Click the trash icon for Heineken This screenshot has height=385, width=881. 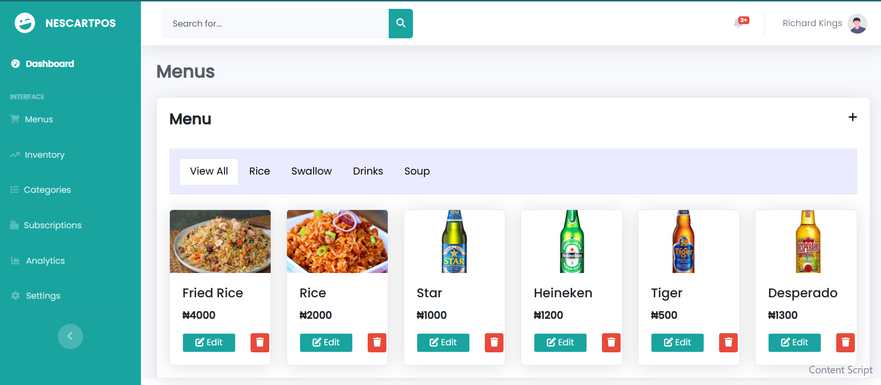click(611, 343)
